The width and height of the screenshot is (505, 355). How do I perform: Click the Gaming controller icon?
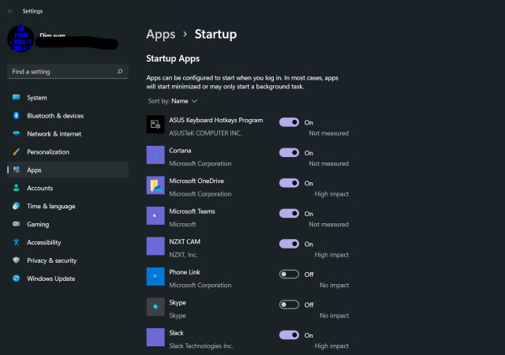16,224
